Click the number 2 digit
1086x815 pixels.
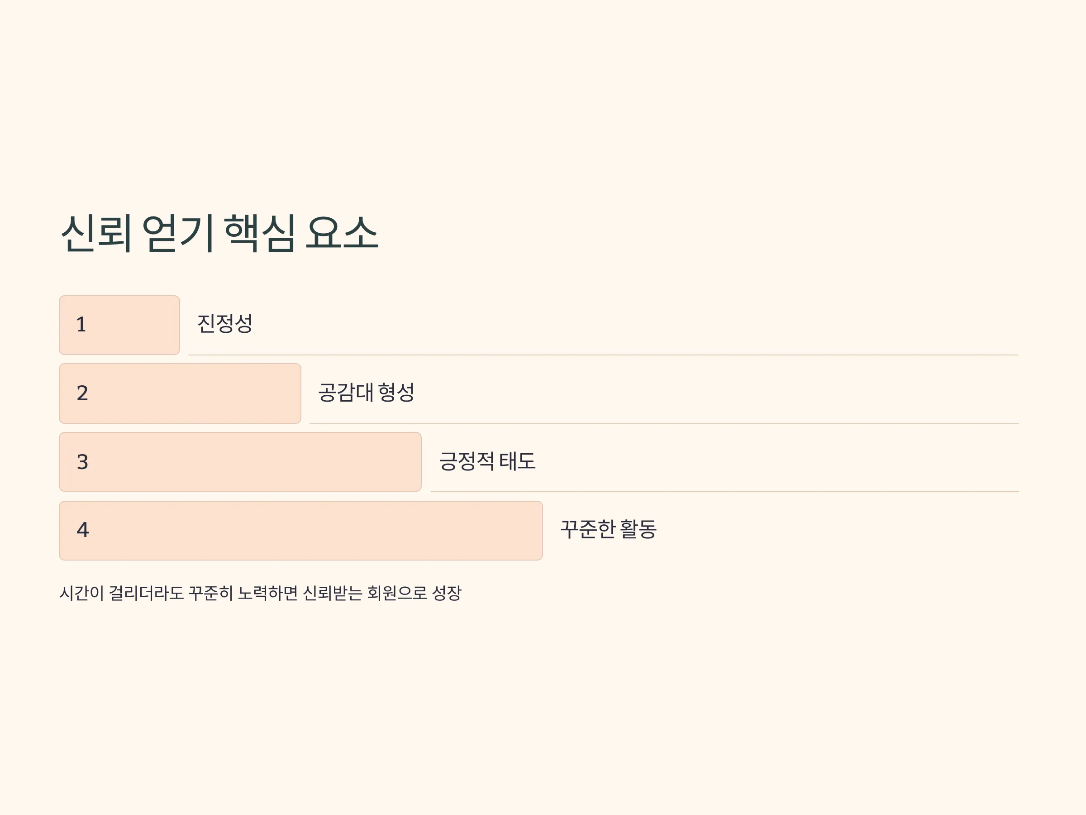point(82,393)
